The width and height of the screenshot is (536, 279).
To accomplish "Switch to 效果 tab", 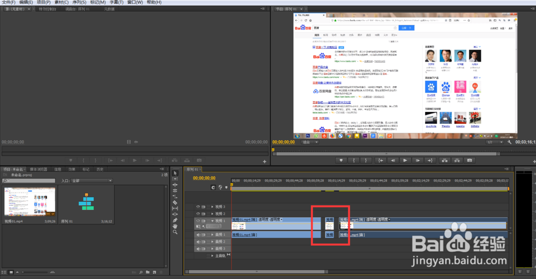I will 71,169.
